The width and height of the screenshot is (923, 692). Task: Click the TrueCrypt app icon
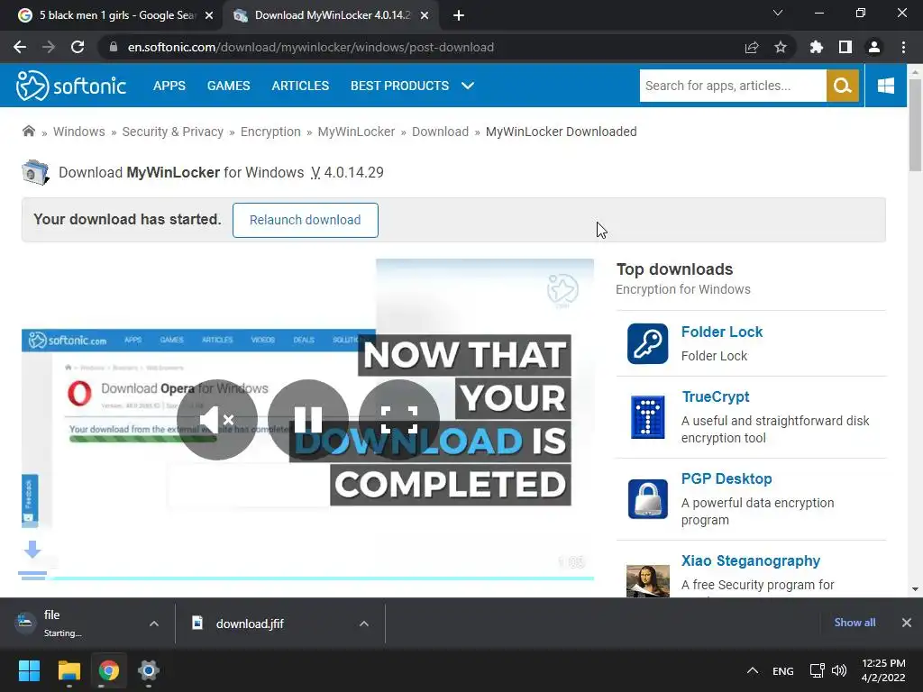(647, 416)
